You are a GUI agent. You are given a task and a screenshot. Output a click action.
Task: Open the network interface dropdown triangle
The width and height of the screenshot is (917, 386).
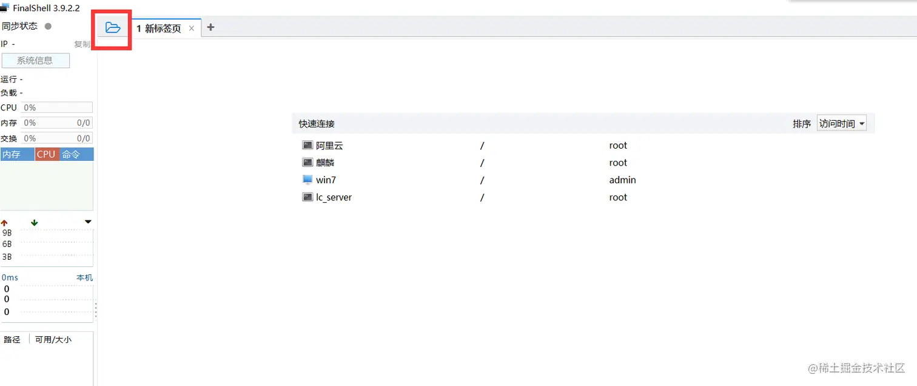coord(88,222)
